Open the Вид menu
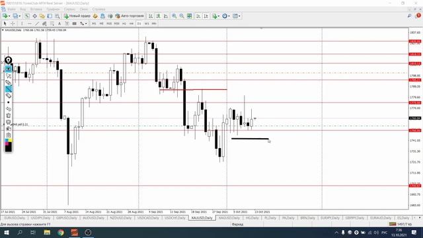Screen dimensions: 423x238 23,9
